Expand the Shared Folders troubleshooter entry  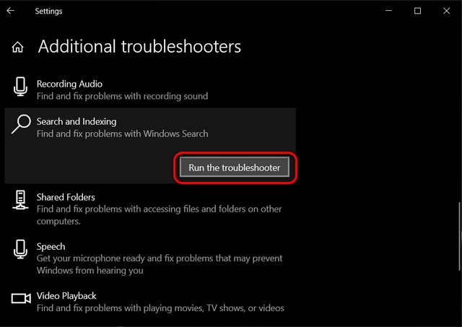[150, 209]
